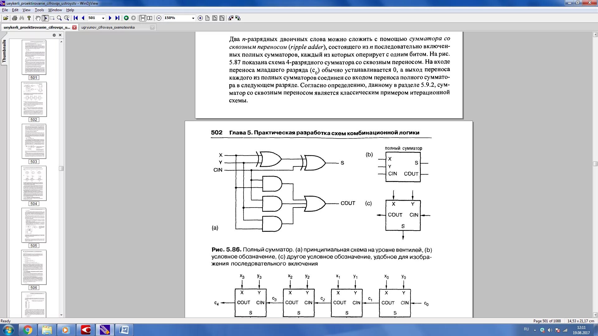Close the thumbnails side panel

[x=60, y=35]
